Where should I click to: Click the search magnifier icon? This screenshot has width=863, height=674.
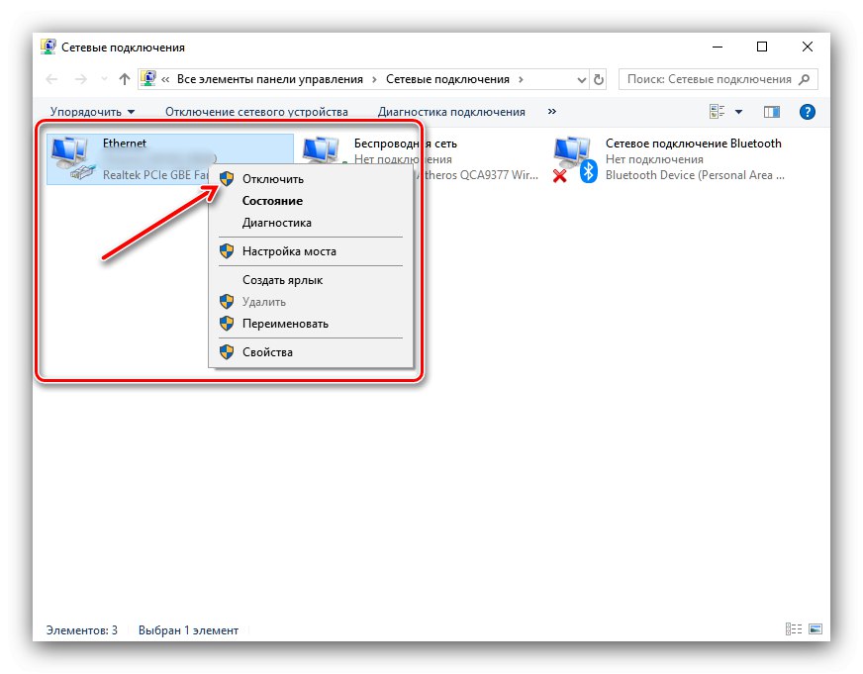[804, 79]
